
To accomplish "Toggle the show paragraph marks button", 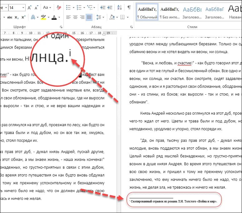I will click(x=129, y=7).
